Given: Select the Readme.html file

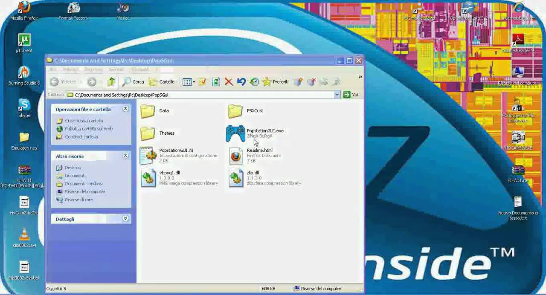Looking at the screenshot, I should tap(255, 156).
